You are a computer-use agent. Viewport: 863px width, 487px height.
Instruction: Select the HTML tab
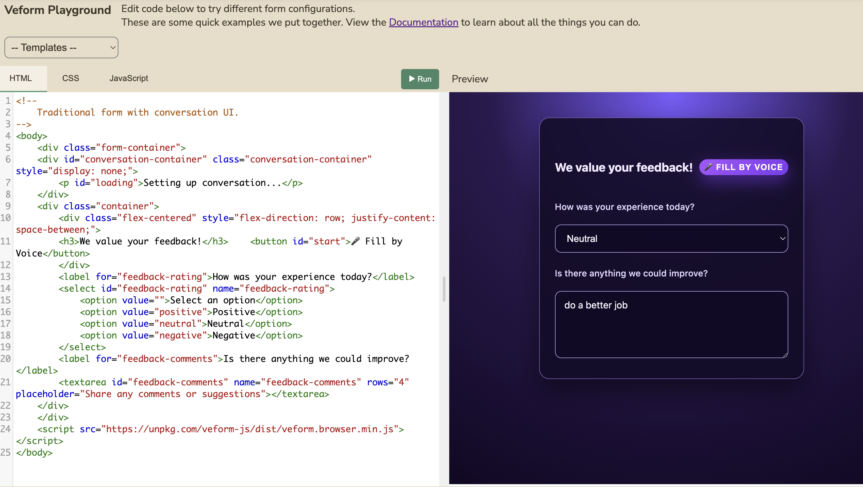(x=21, y=78)
